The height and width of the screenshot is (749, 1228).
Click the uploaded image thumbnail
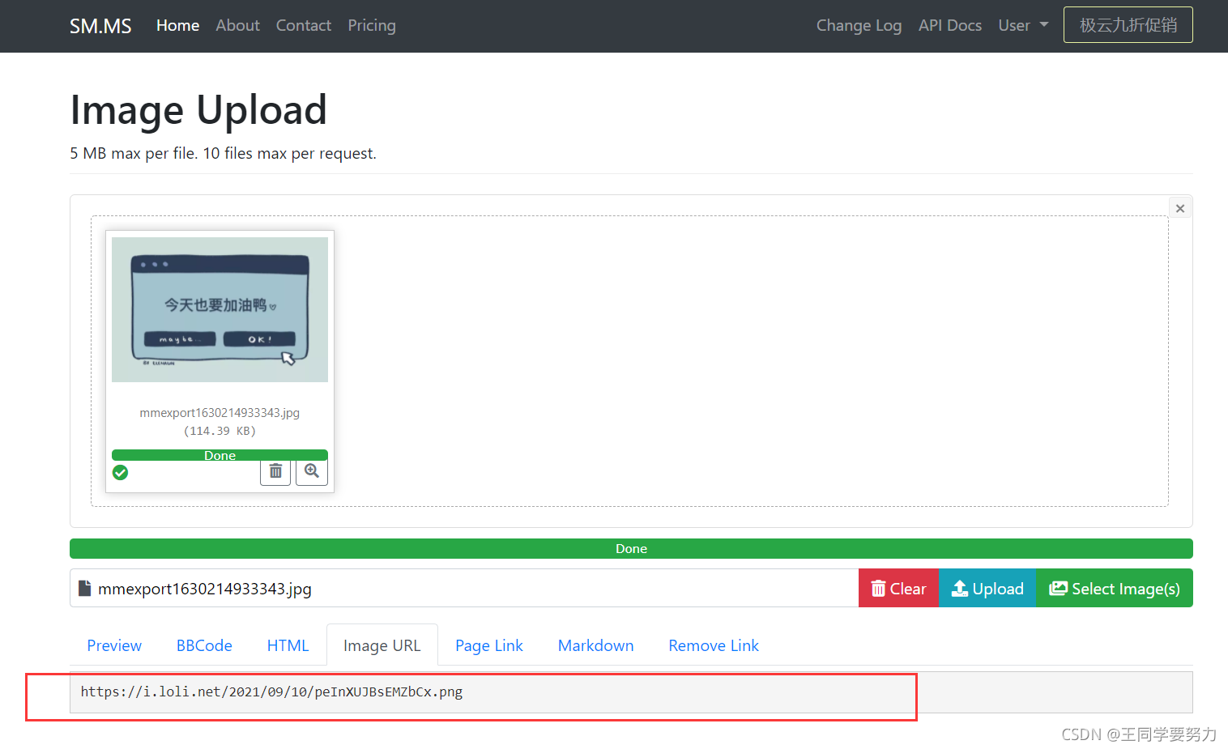click(x=220, y=309)
